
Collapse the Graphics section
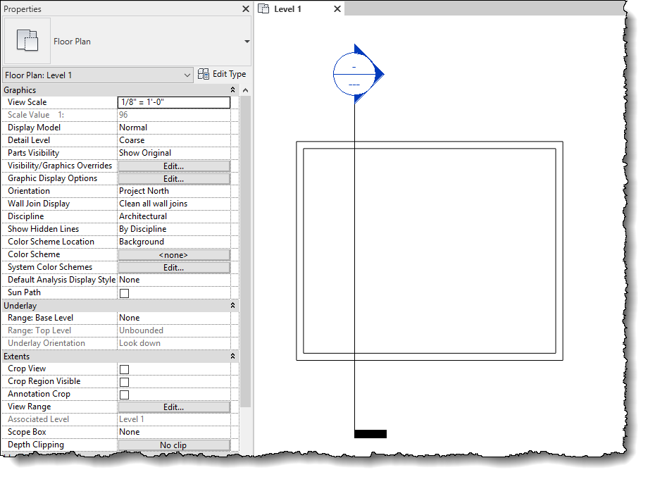point(232,89)
